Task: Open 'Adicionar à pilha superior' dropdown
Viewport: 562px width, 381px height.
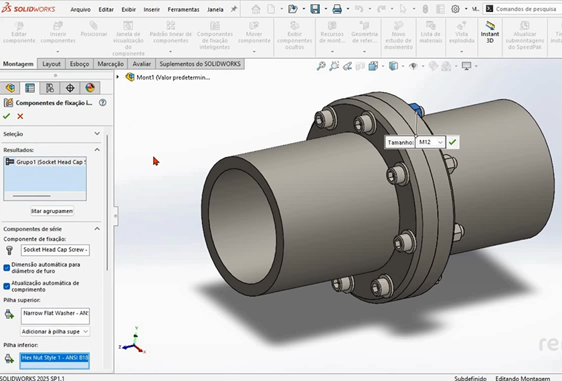Action: coord(56,332)
